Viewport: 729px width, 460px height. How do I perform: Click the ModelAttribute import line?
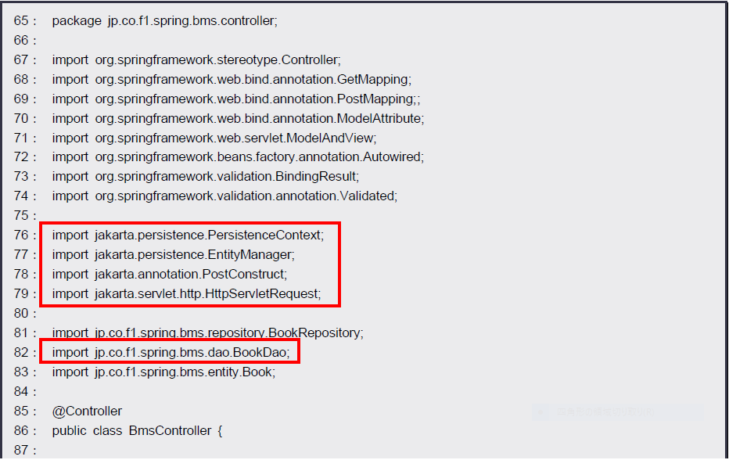pos(238,119)
